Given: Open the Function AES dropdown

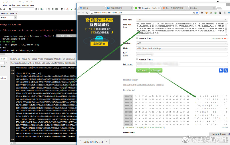Looking at the screenshot, I should 182,43.
